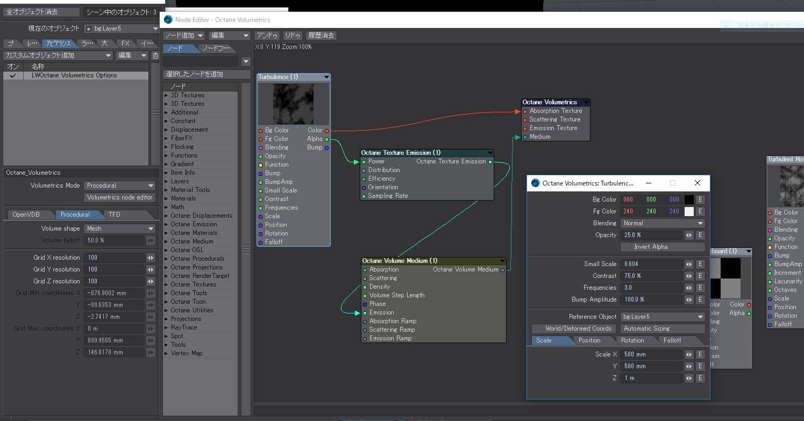The image size is (804, 421).
Task: Toggle the Invert Alpha button
Action: coord(663,247)
